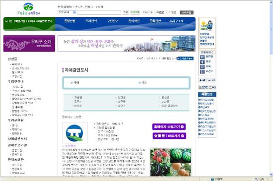This screenshot has width=273, height=181.
Task: Open the 종합민원 tab in blue navigation bar
Action: click(69, 21)
